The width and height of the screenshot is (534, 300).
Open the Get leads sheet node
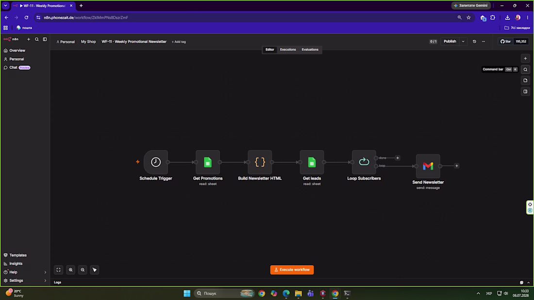point(312,162)
